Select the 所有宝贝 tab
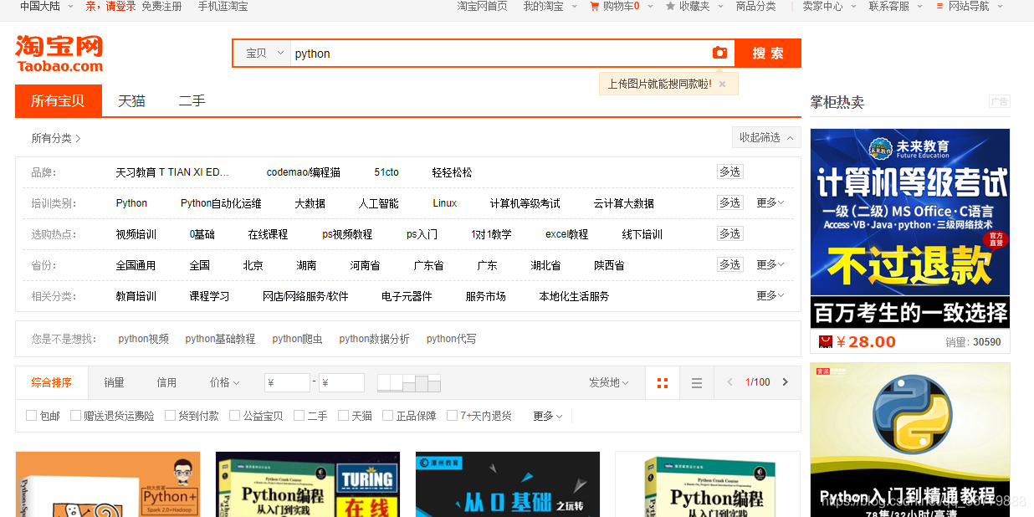 [58, 100]
